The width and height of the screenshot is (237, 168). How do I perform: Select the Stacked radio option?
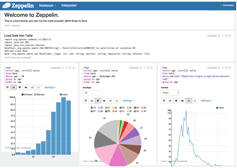pyautogui.click(x=39, y=94)
